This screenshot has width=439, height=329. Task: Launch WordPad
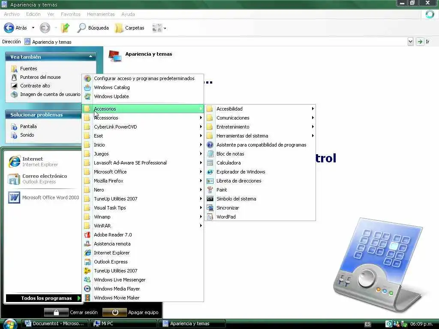260,216
